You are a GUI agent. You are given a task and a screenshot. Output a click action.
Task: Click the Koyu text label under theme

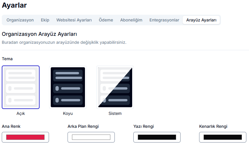(68, 113)
